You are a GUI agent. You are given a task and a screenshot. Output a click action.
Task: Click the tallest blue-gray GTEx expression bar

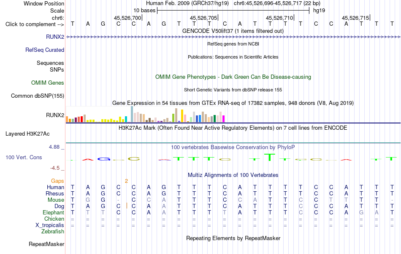pyautogui.click(x=132, y=114)
